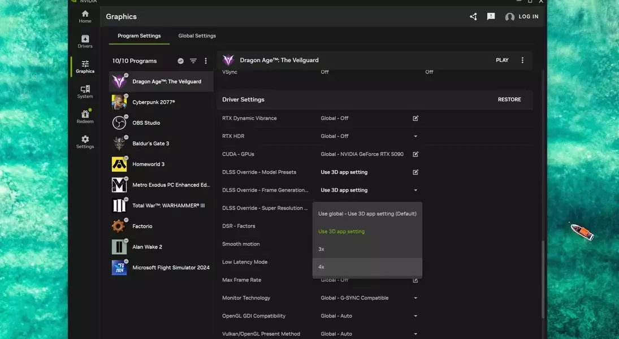619x339 pixels.
Task: Open the Home section in sidebar
Action: pyautogui.click(x=85, y=16)
